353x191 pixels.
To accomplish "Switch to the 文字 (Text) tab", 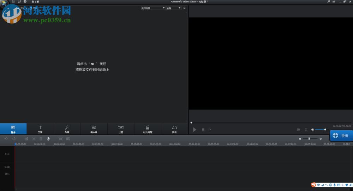I will point(40,129).
